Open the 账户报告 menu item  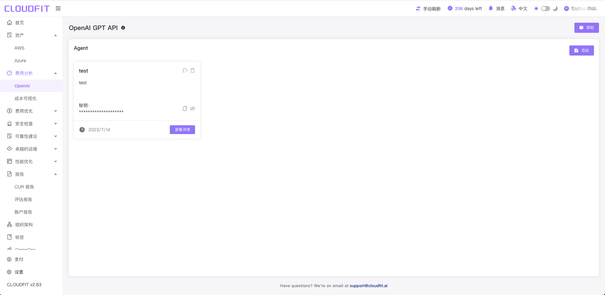pos(31,212)
